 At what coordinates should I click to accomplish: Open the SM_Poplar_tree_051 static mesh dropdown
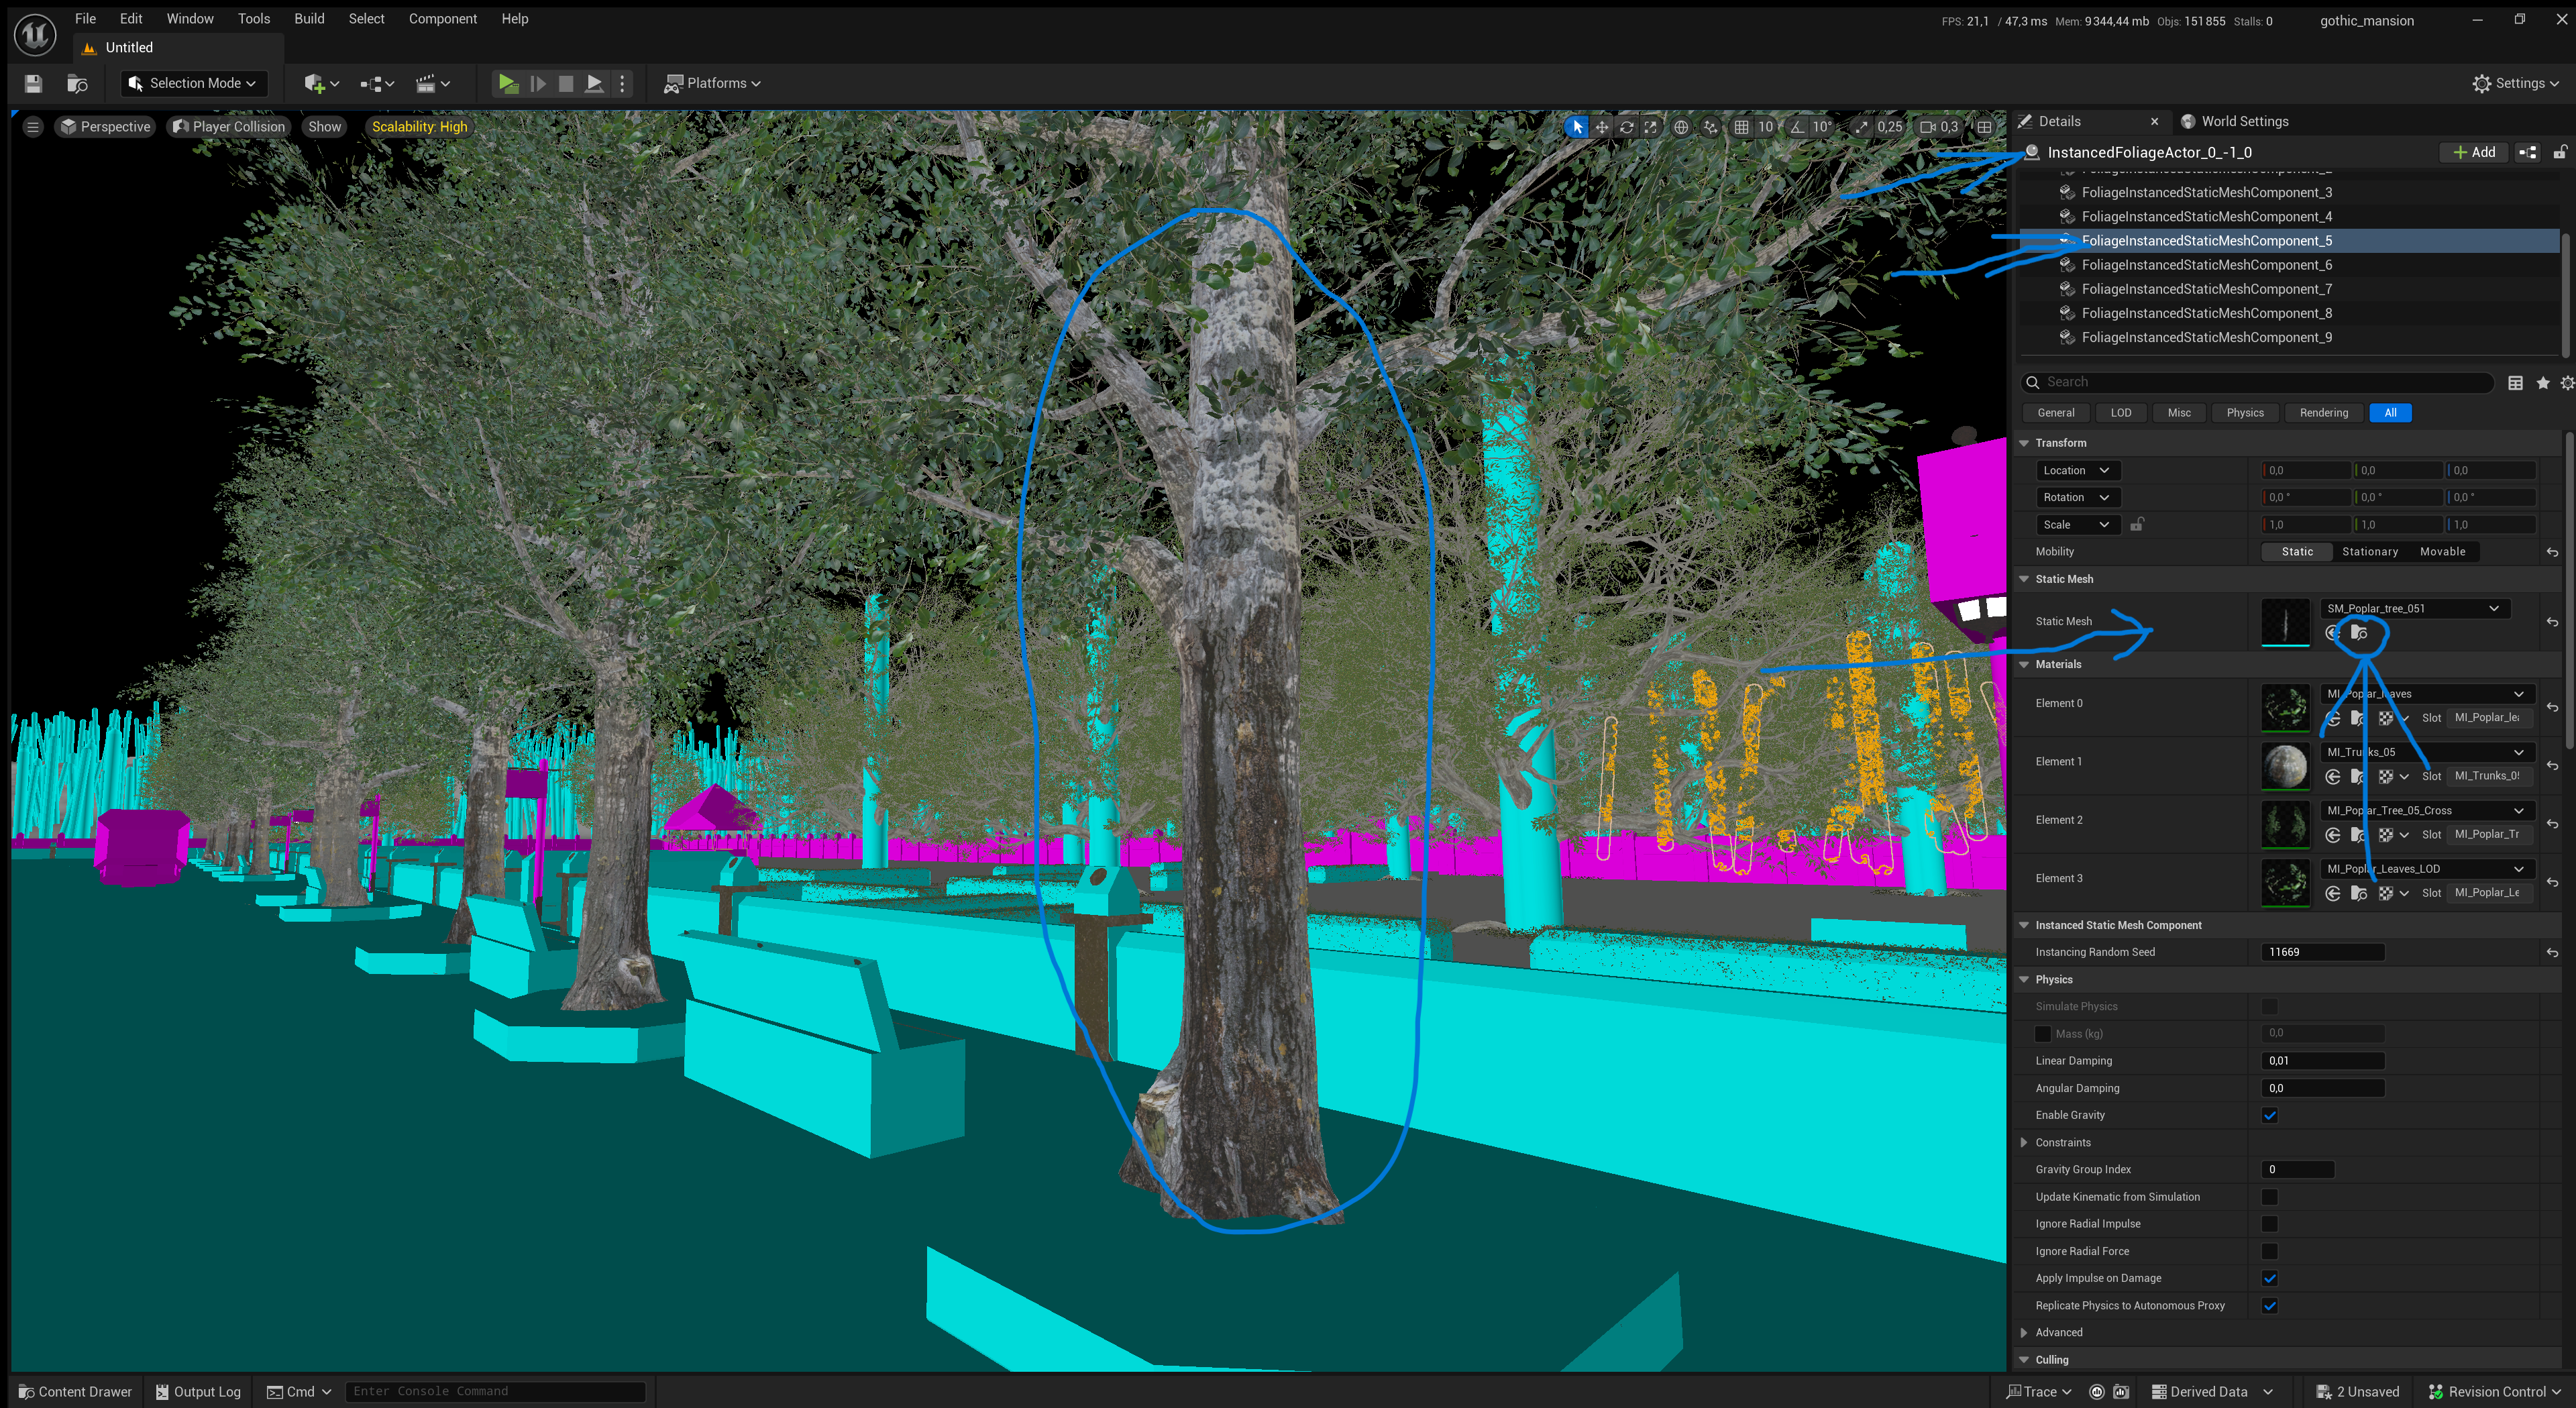coord(2494,608)
